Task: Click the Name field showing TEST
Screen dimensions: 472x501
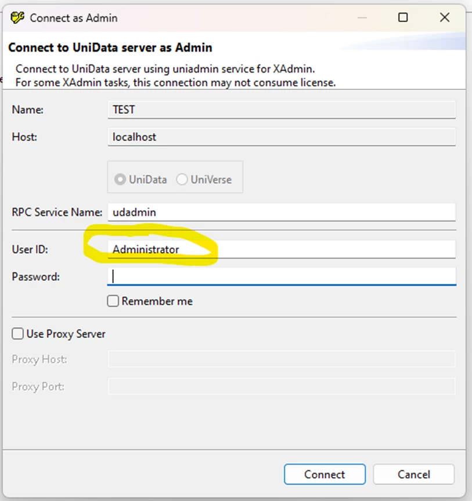Action: [x=282, y=110]
